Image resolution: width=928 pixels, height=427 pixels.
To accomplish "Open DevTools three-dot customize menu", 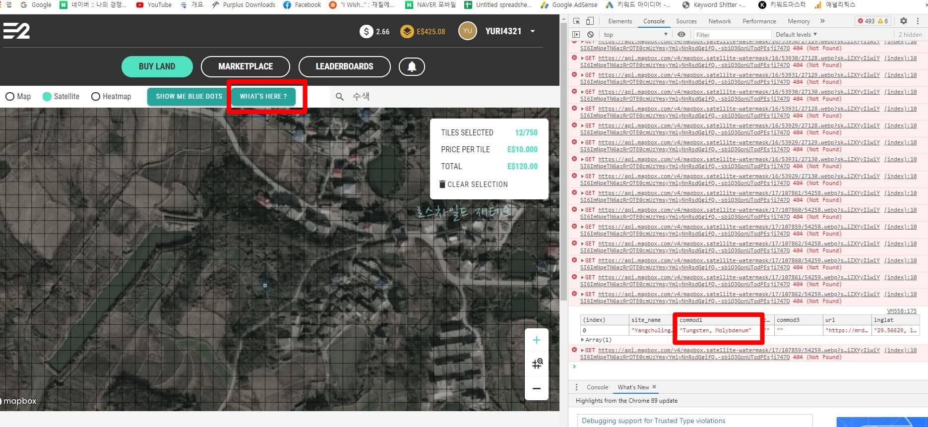I will (x=918, y=21).
